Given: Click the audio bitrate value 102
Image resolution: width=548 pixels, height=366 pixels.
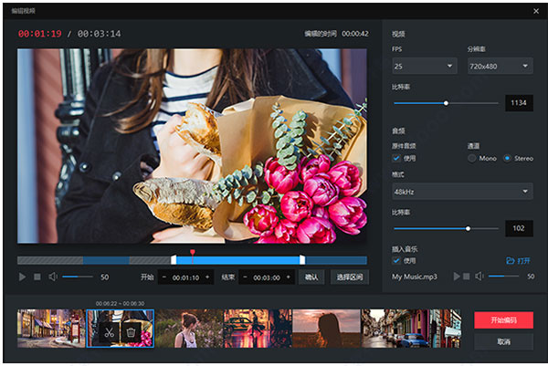Looking at the screenshot, I should coord(519,228).
